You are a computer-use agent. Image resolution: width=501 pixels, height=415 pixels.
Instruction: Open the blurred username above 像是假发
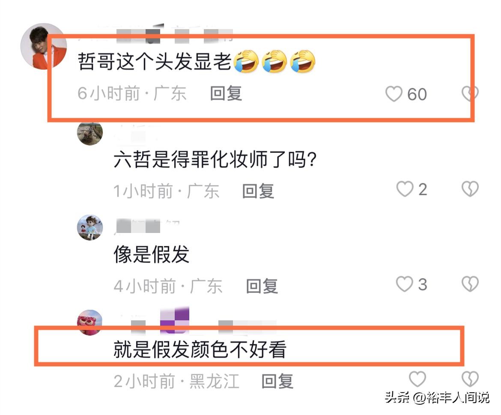pyautogui.click(x=147, y=226)
